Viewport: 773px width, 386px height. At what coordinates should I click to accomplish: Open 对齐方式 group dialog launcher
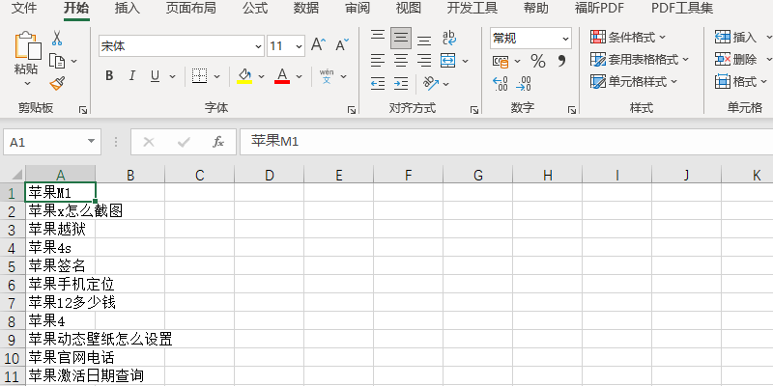(474, 110)
